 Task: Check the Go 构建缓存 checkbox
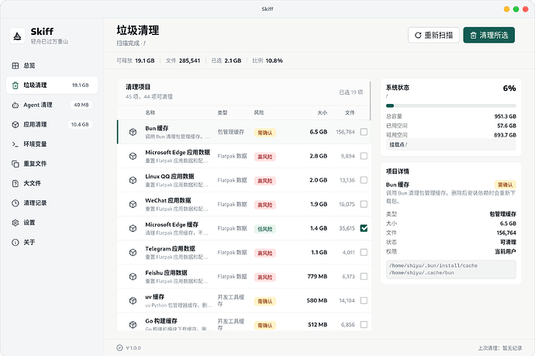coord(364,325)
